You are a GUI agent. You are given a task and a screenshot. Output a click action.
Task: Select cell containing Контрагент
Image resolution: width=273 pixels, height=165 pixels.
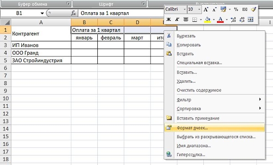(41, 34)
